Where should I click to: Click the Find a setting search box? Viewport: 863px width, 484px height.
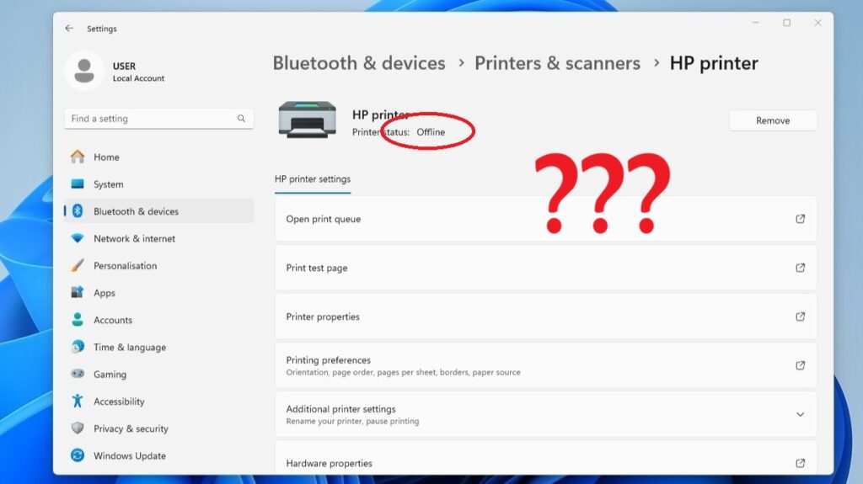[x=152, y=119]
